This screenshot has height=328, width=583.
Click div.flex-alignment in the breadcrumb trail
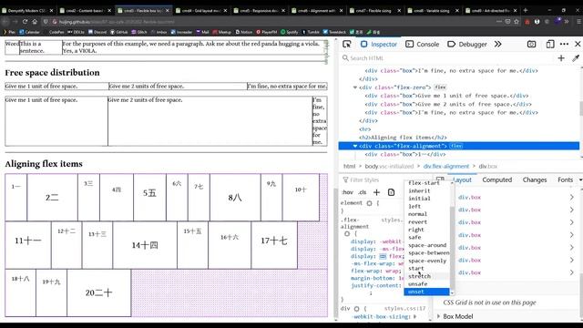[446, 166]
